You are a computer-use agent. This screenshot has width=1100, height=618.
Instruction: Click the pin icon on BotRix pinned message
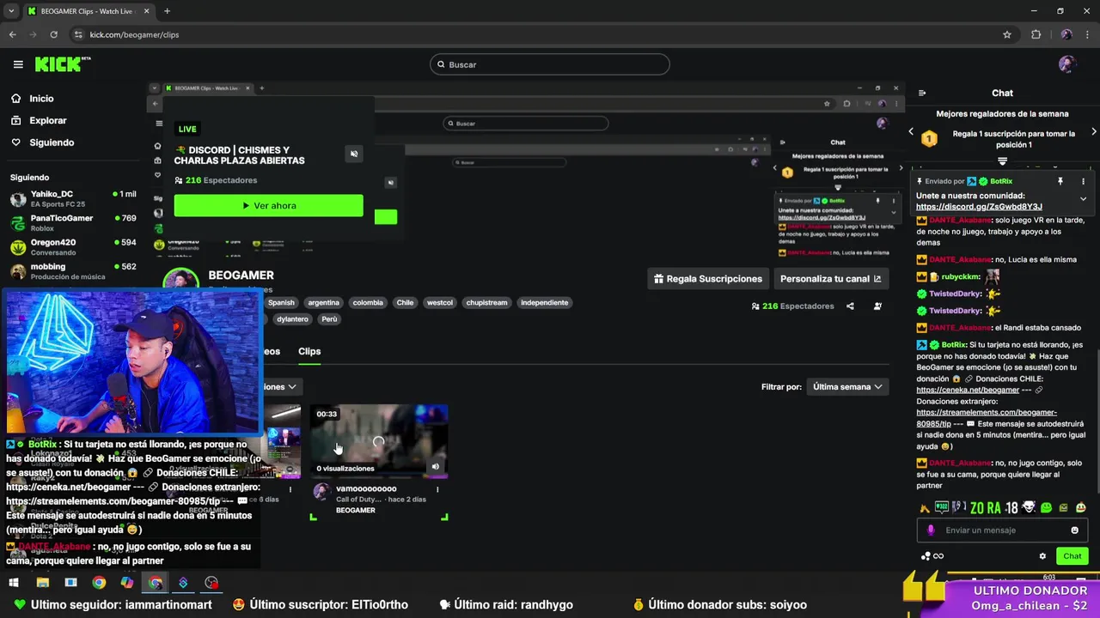click(x=1060, y=181)
